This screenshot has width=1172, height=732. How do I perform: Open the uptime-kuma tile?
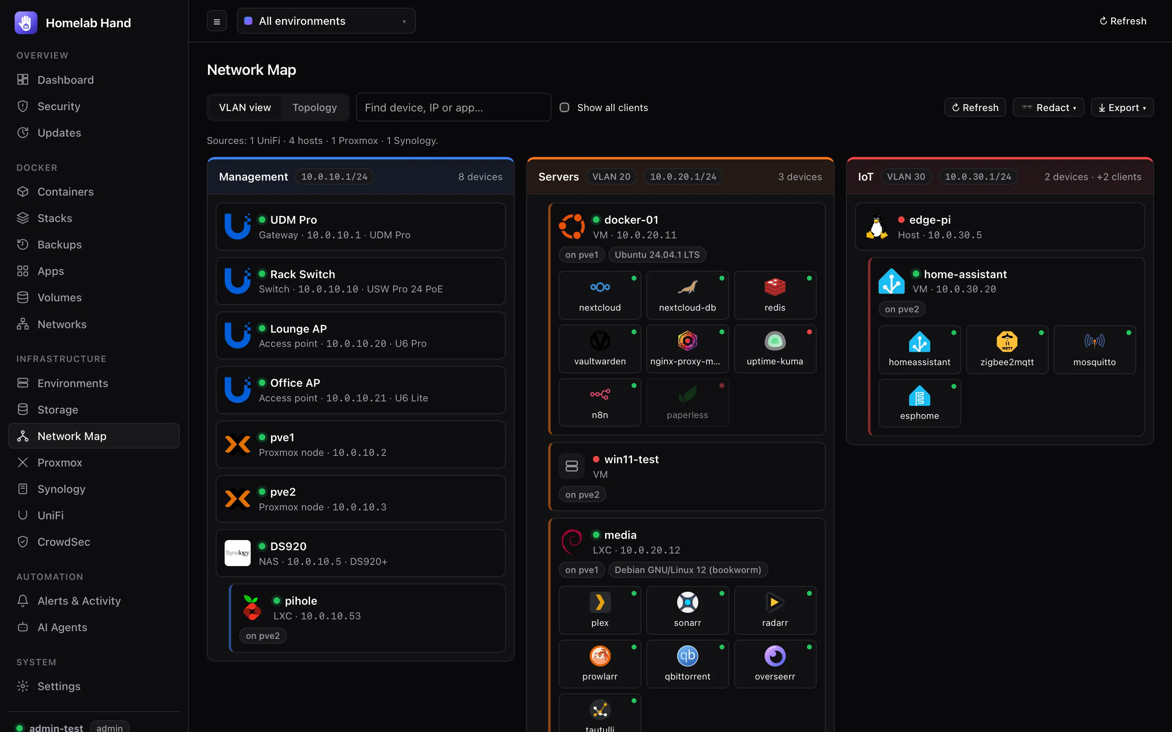775,349
